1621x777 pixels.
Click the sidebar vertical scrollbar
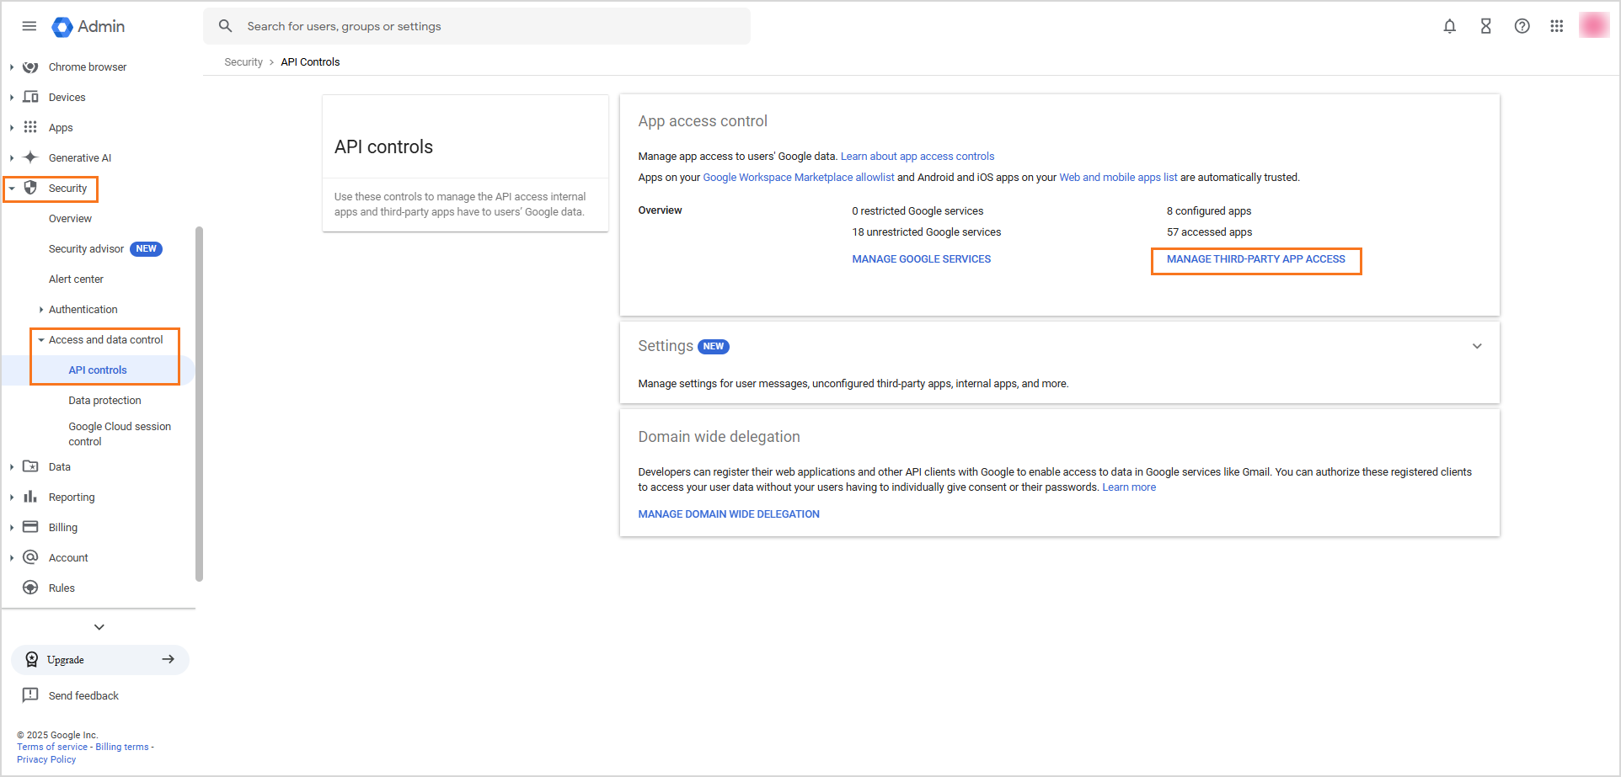pyautogui.click(x=199, y=404)
